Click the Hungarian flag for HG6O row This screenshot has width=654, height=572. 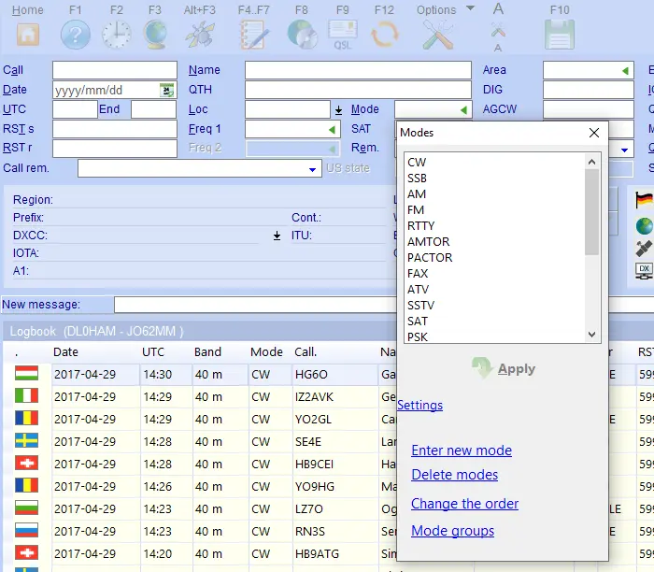click(x=27, y=373)
